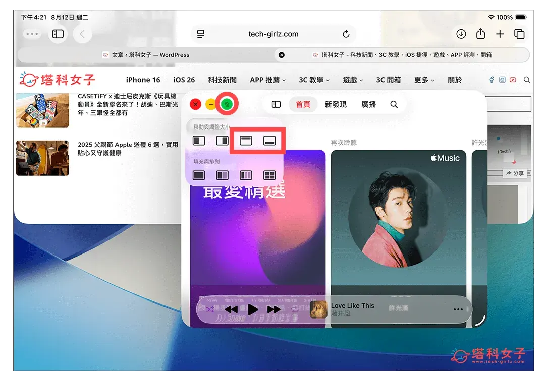This screenshot has height=381, width=545.
Task: Expand the 3C 教學 dropdown menu
Action: click(x=314, y=80)
